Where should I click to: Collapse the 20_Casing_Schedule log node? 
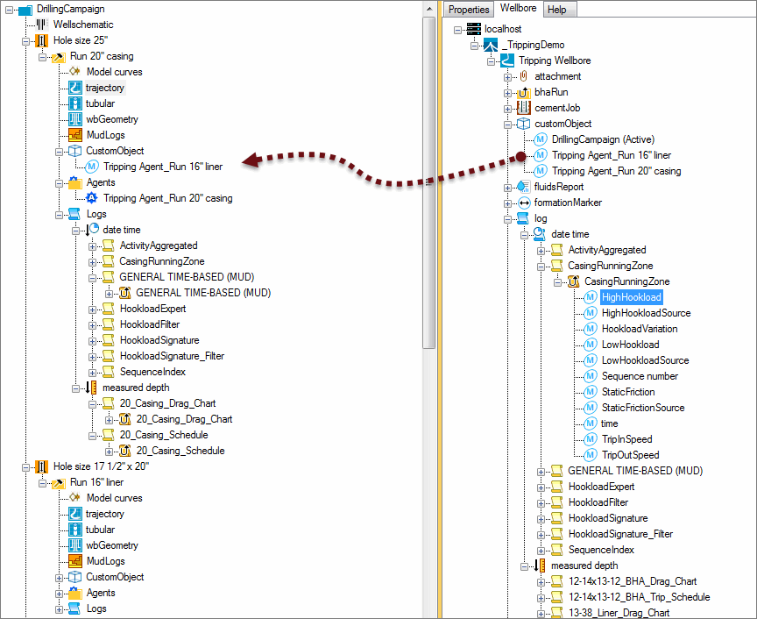click(92, 436)
